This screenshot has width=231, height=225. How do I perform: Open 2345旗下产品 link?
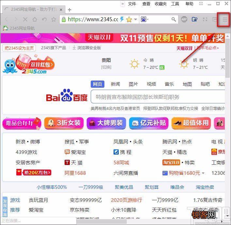tap(54, 48)
